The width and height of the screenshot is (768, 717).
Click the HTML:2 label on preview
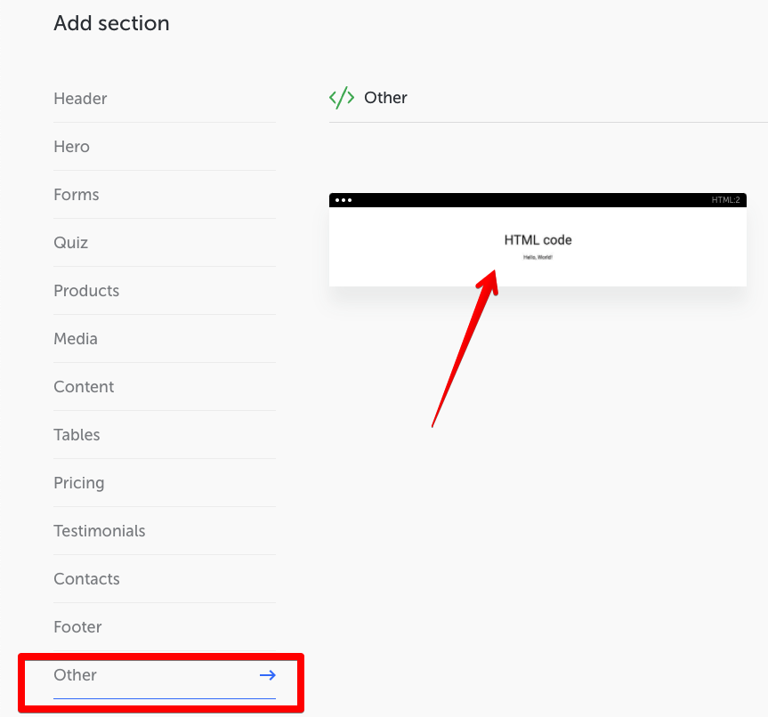(x=725, y=200)
